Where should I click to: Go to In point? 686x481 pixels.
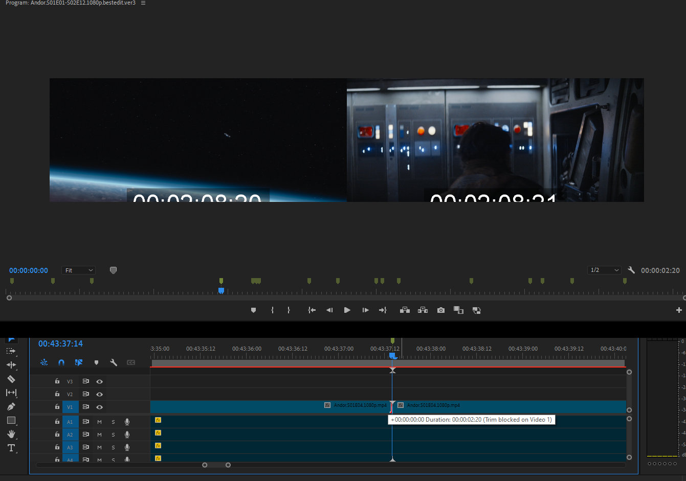click(x=312, y=310)
